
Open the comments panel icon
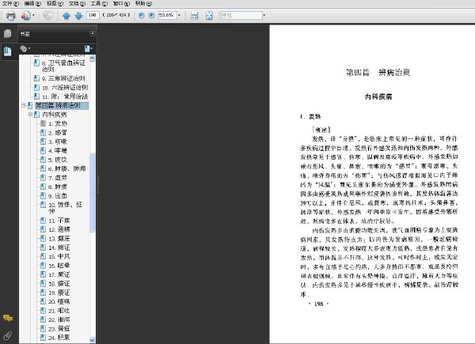point(8,318)
